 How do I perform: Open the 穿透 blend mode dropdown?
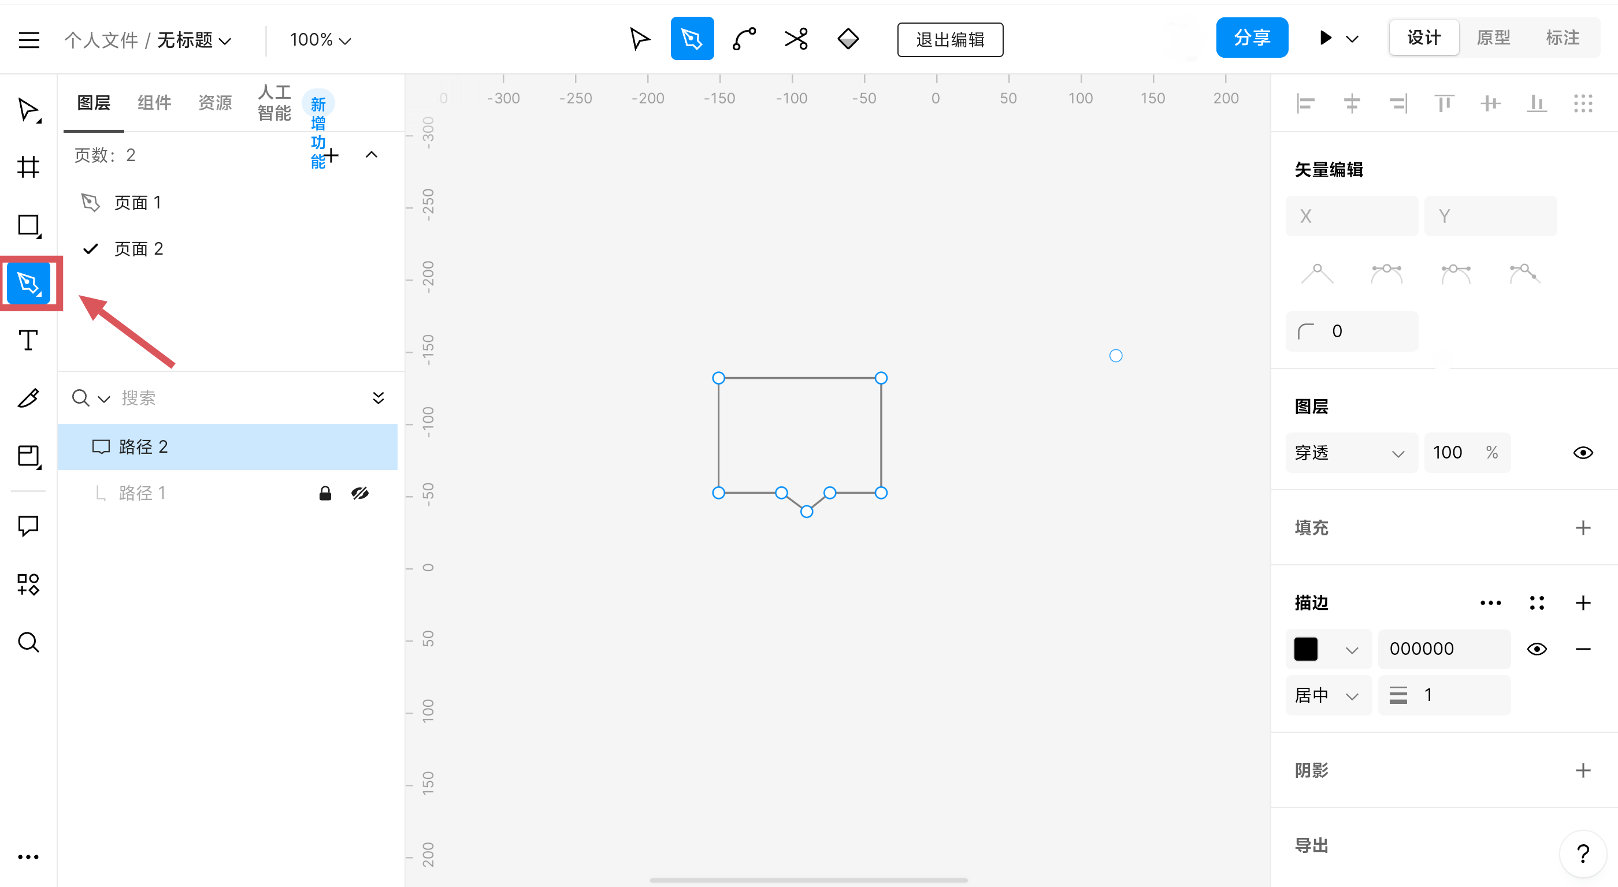tap(1351, 453)
